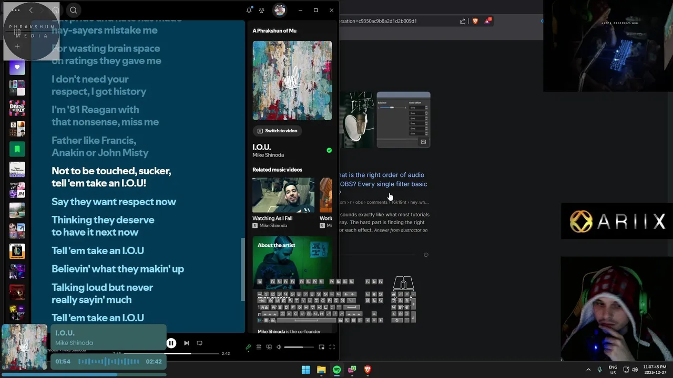Pause the playing track

pyautogui.click(x=171, y=343)
